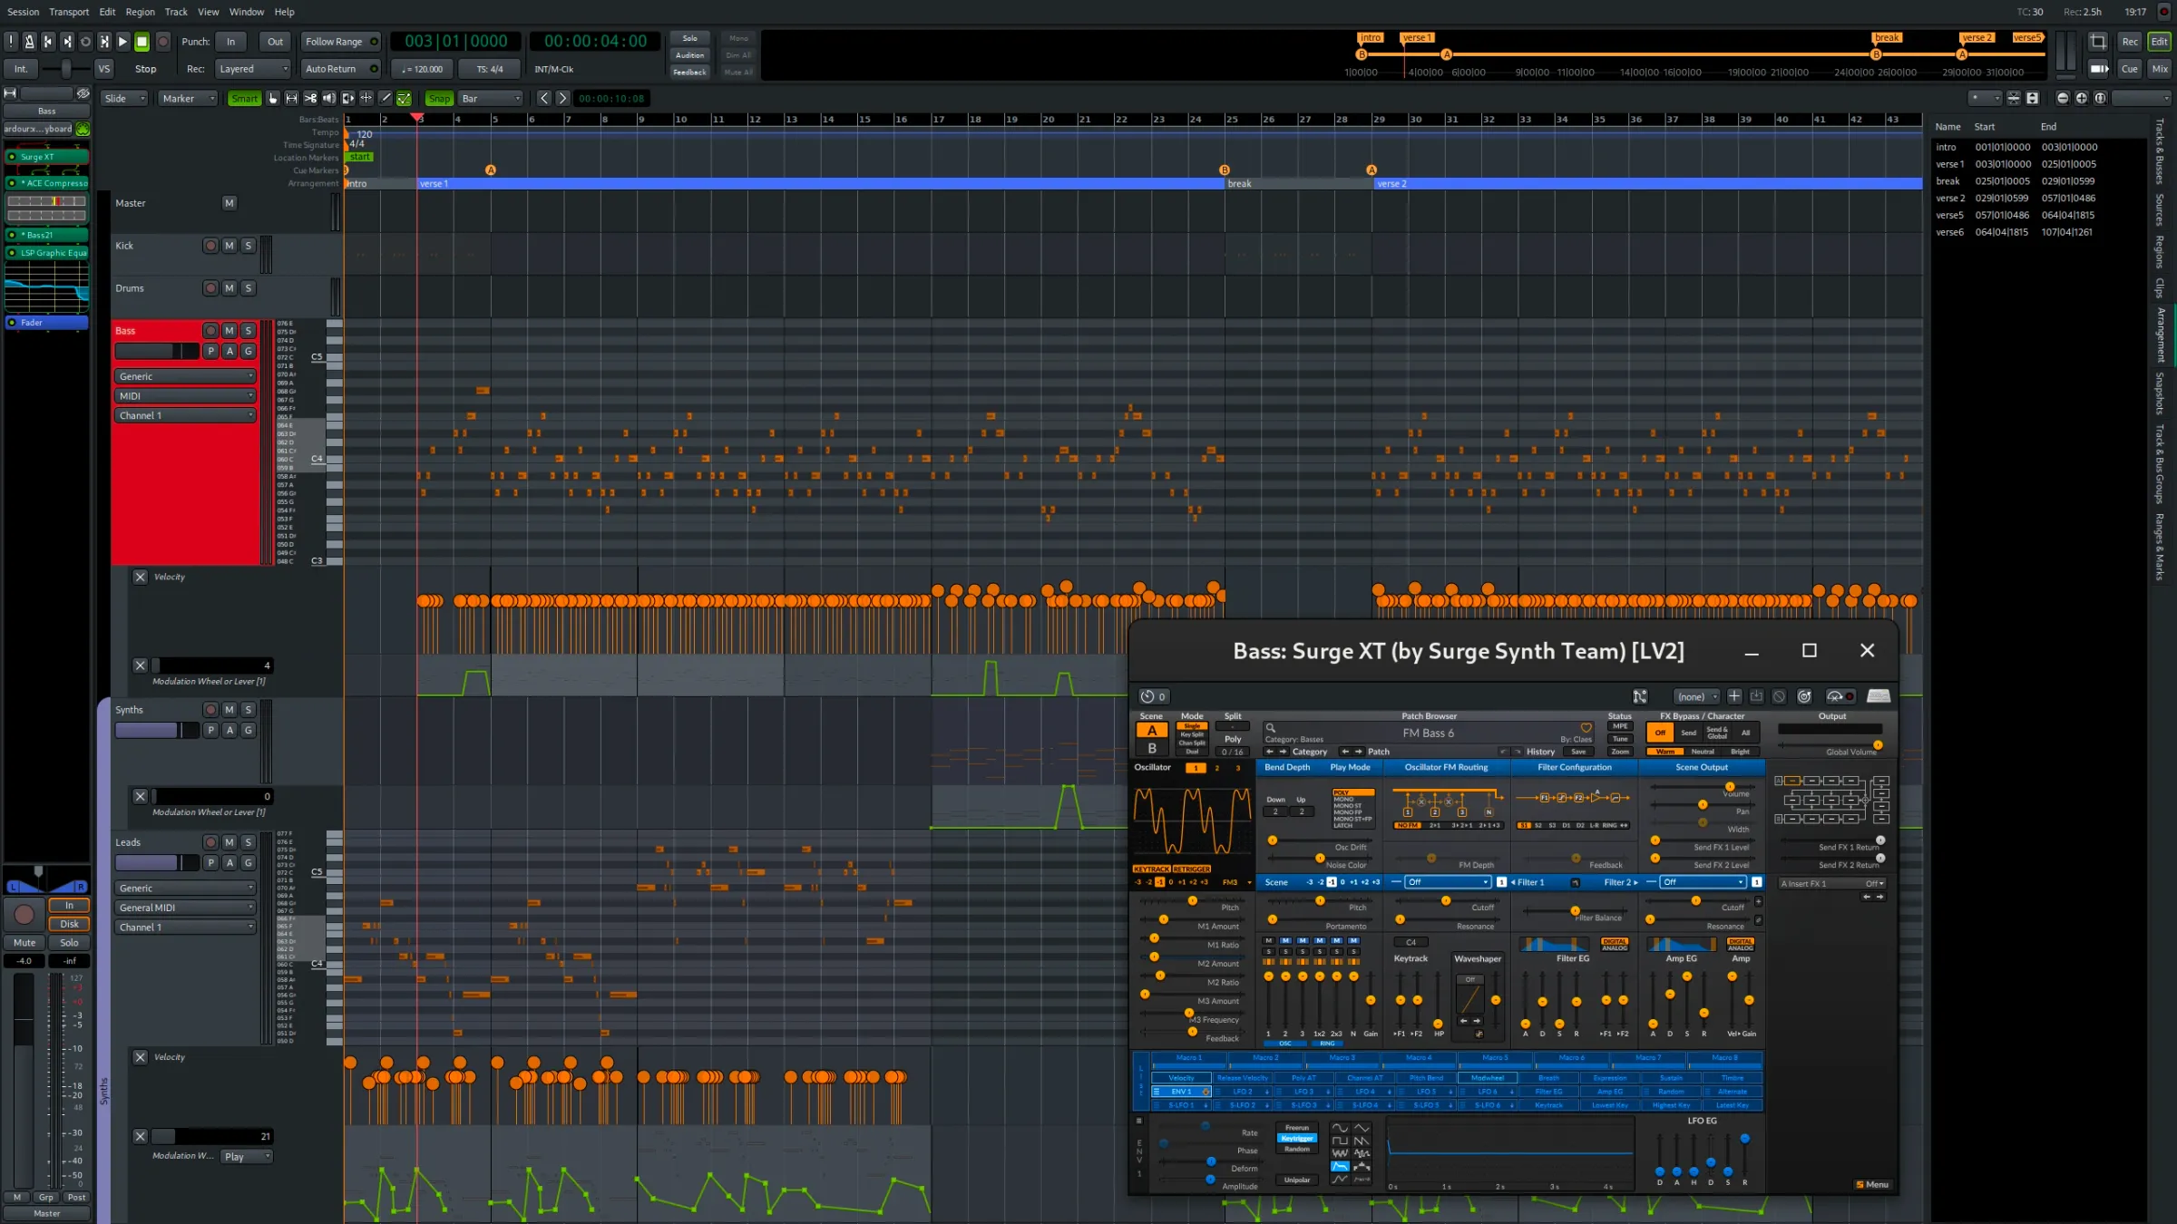Select the Cut/Split tool
Image resolution: width=2177 pixels, height=1224 pixels.
pyautogui.click(x=310, y=98)
